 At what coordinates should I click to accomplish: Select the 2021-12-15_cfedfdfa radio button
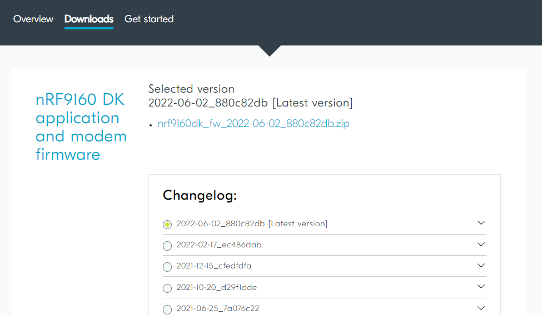coord(167,267)
